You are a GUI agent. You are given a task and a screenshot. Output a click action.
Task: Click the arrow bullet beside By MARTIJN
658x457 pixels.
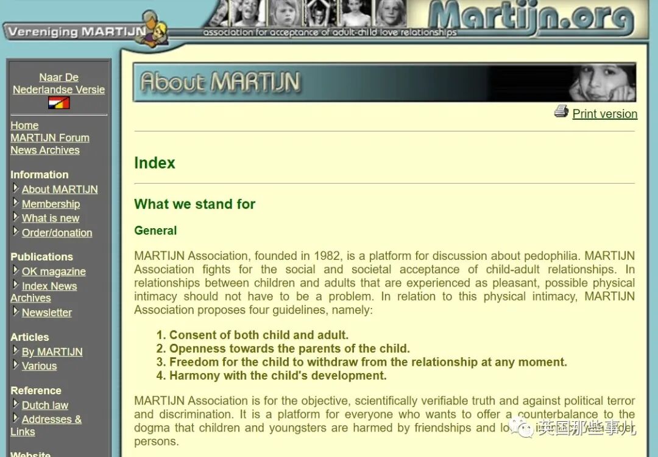[x=15, y=351]
